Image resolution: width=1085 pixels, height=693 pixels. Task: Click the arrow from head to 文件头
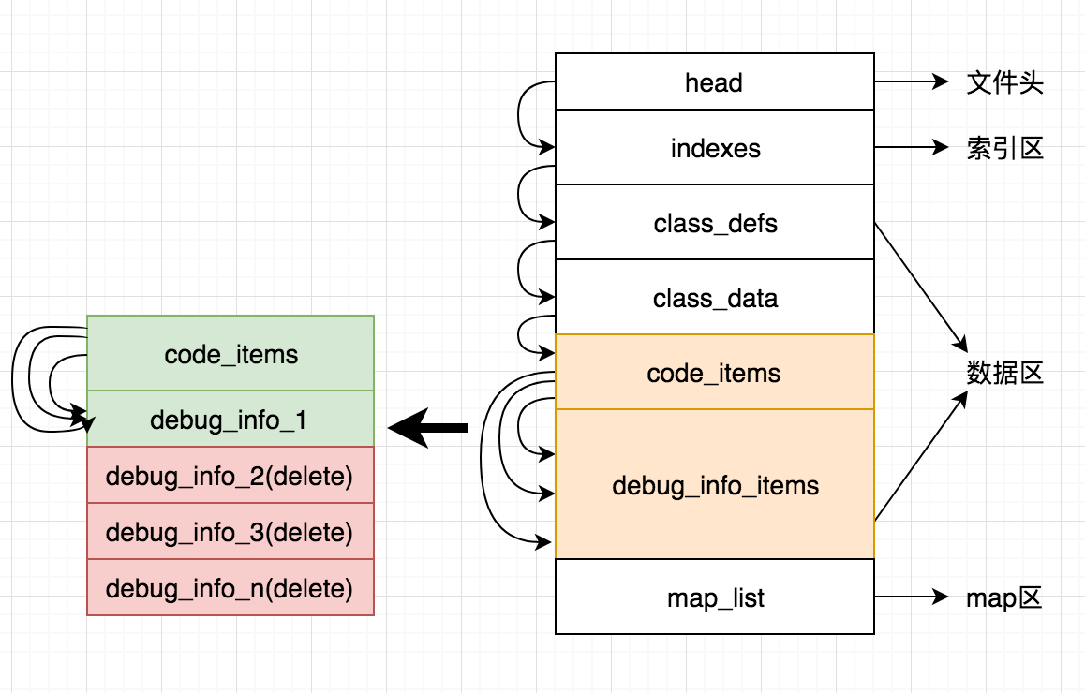pos(911,82)
